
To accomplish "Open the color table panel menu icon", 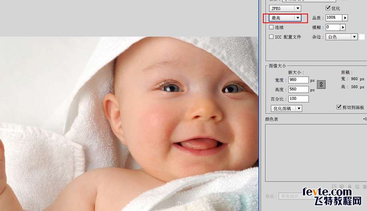I will pyautogui.click(x=365, y=119).
